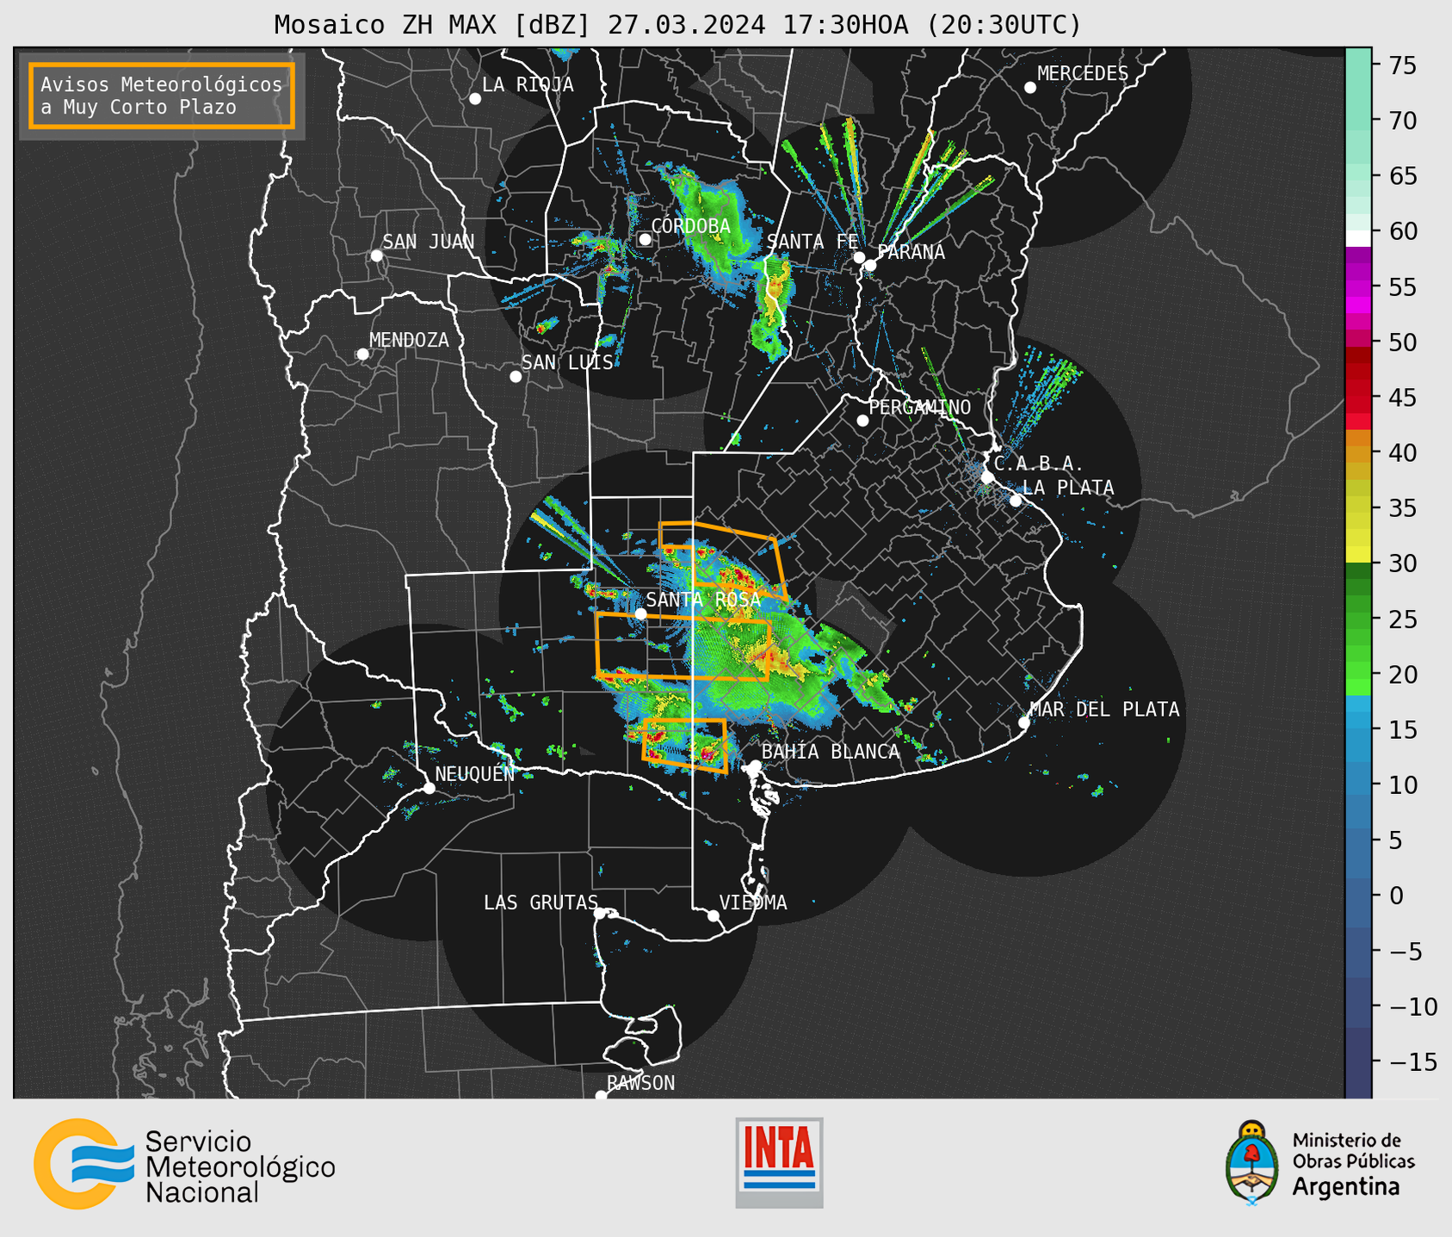This screenshot has height=1237, width=1452.
Task: Click the SAN LUIS city marker dot
Action: 516,377
